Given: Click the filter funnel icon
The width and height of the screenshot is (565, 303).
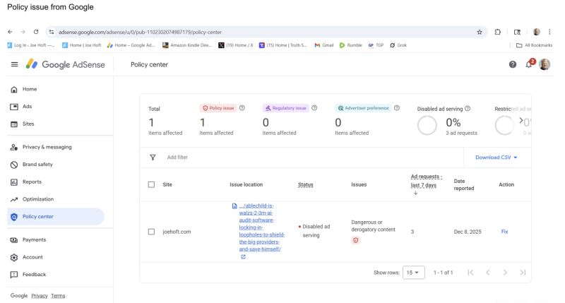Looking at the screenshot, I should [x=153, y=158].
